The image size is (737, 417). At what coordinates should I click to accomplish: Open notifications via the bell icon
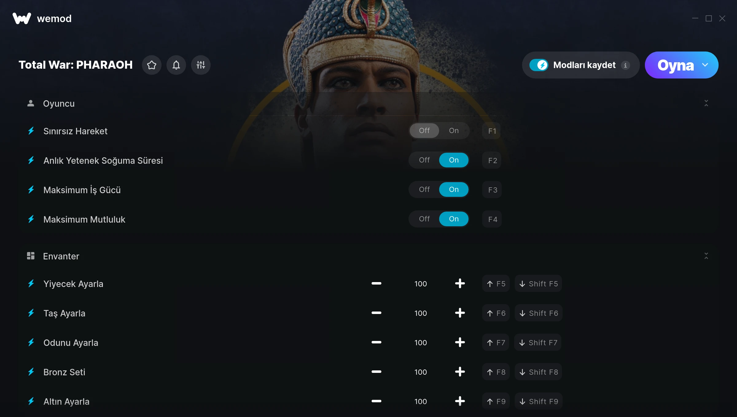click(x=176, y=65)
